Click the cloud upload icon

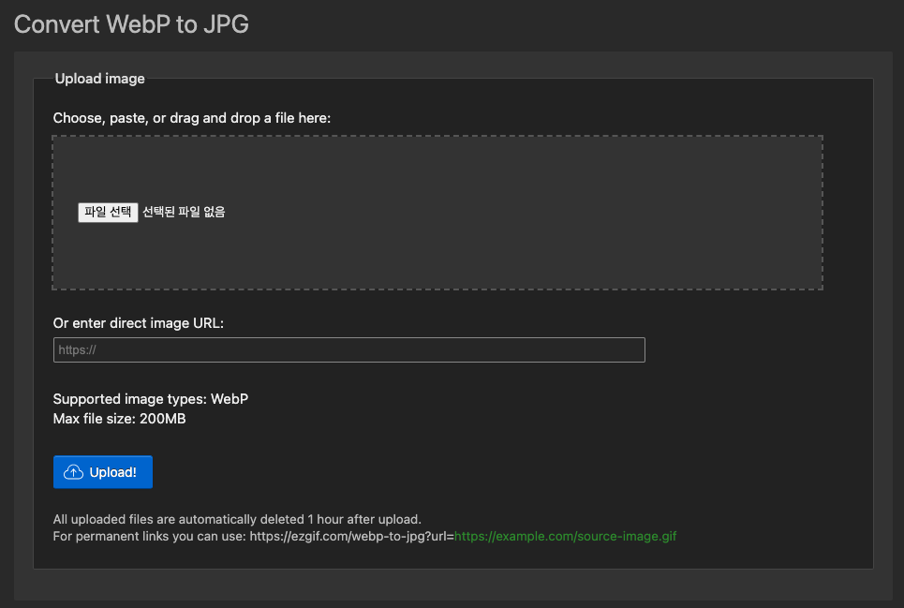click(x=73, y=472)
